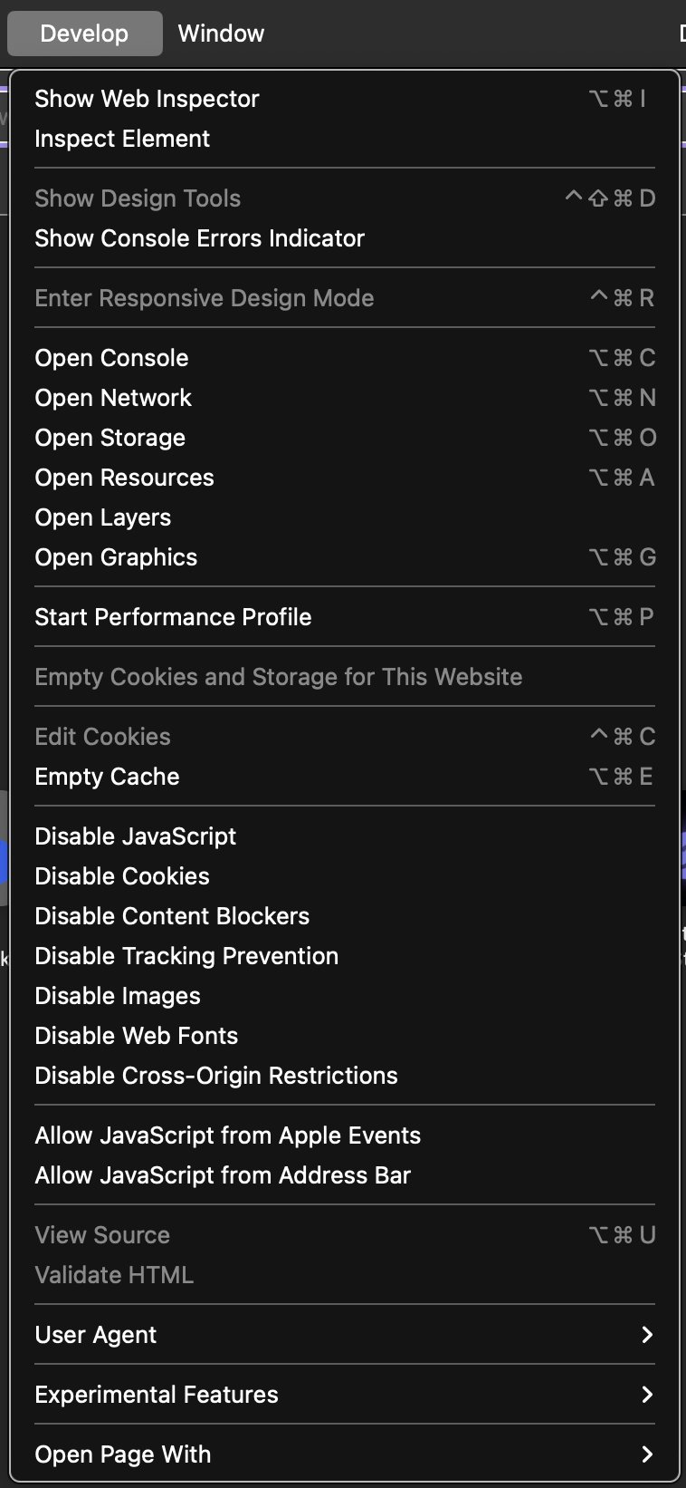Toggle Allow JavaScript from Apple Events
686x1488 pixels.
pyautogui.click(x=227, y=1135)
